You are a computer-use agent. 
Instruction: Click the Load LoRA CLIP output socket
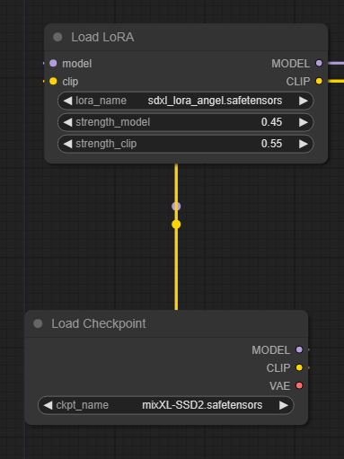[x=319, y=81]
